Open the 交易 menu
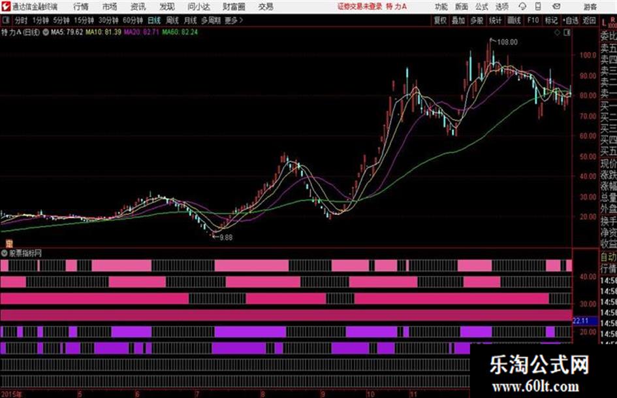The width and height of the screenshot is (617, 398). (266, 7)
